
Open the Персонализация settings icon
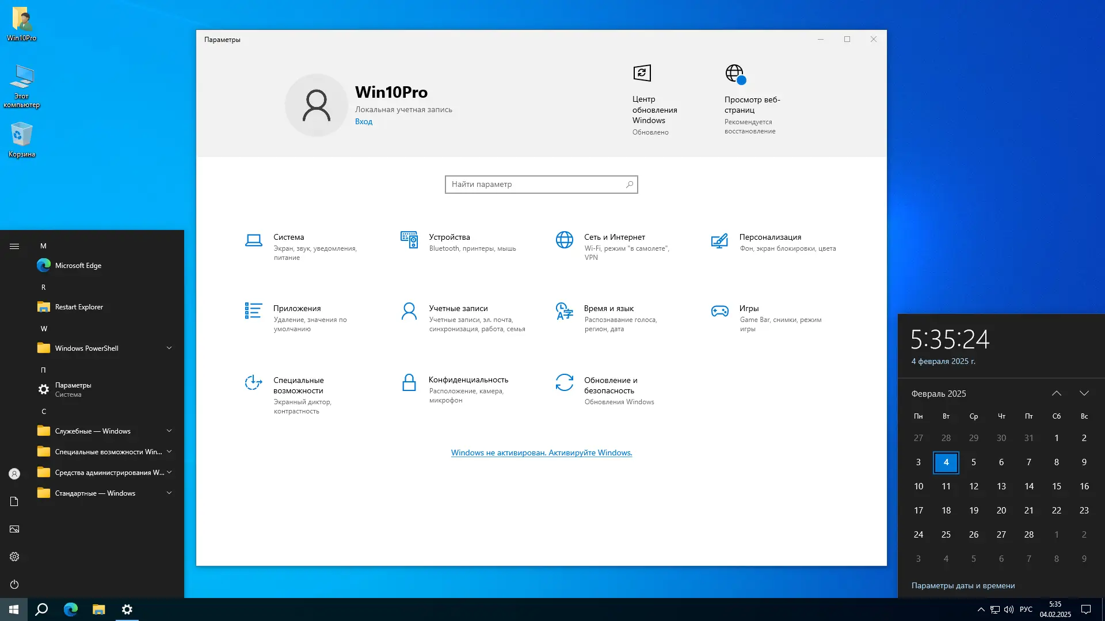pos(719,241)
